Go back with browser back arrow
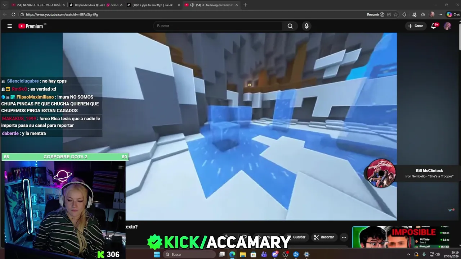461x259 pixels. tap(4, 14)
